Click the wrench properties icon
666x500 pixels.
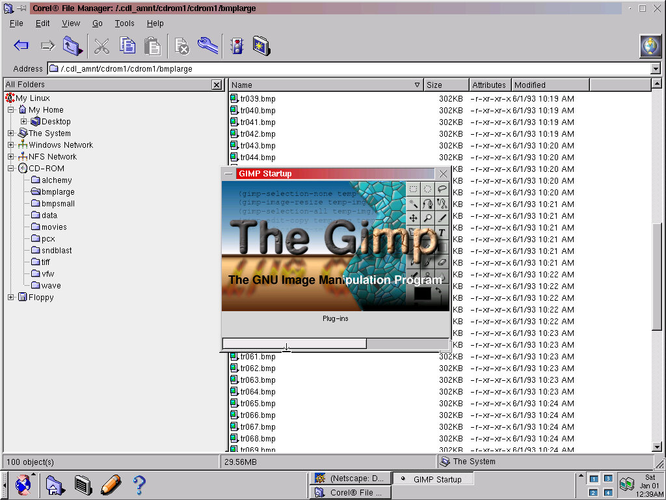(207, 46)
